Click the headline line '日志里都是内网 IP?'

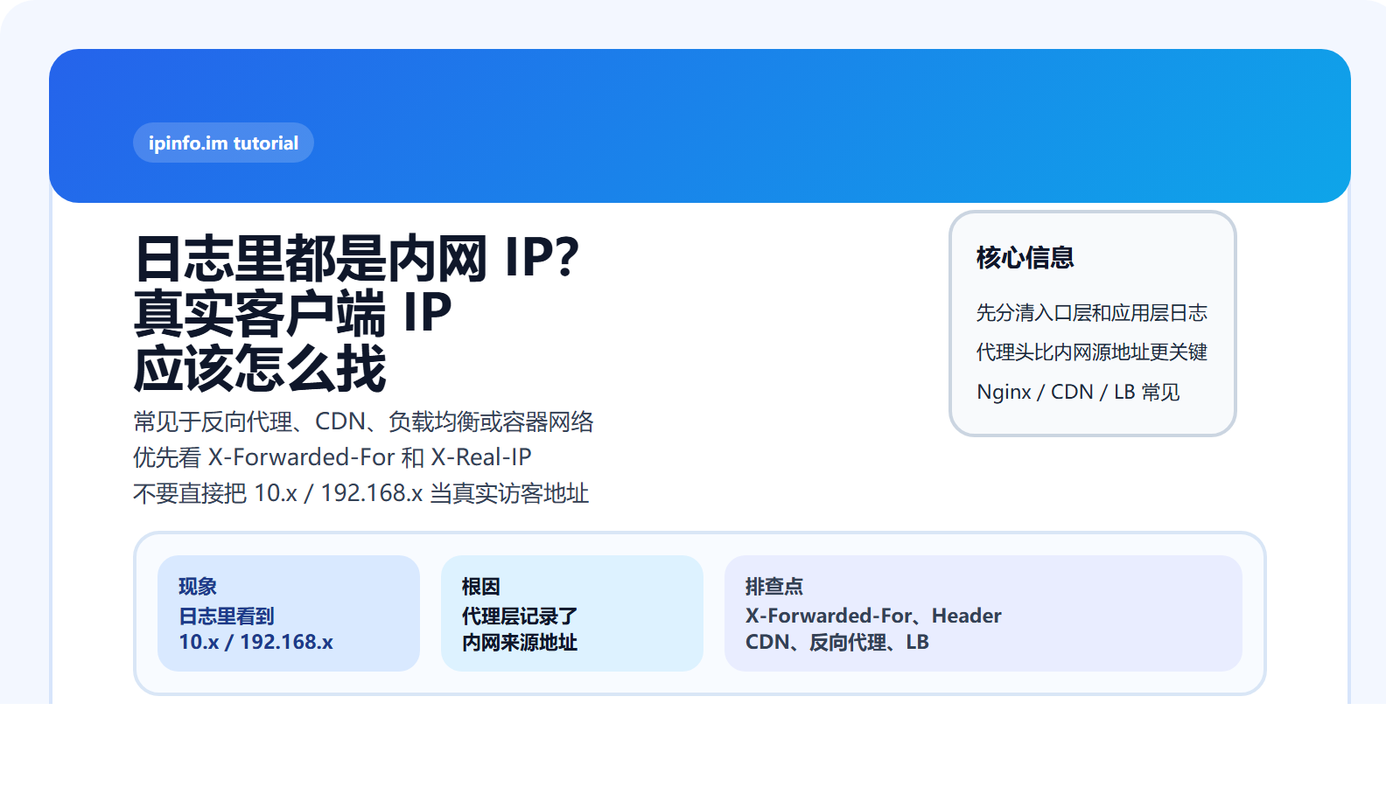[x=357, y=258]
